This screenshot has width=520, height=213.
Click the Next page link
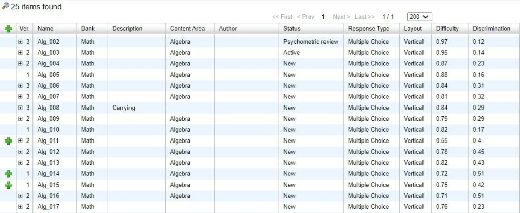(x=341, y=17)
